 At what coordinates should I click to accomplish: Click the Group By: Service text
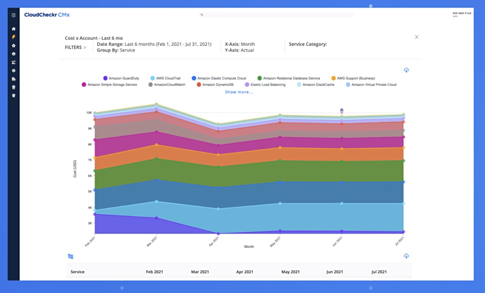tap(116, 50)
